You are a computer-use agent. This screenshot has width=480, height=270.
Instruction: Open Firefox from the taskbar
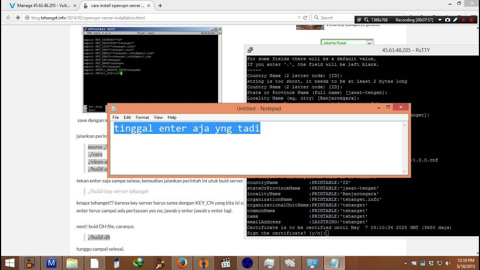(x=182, y=263)
